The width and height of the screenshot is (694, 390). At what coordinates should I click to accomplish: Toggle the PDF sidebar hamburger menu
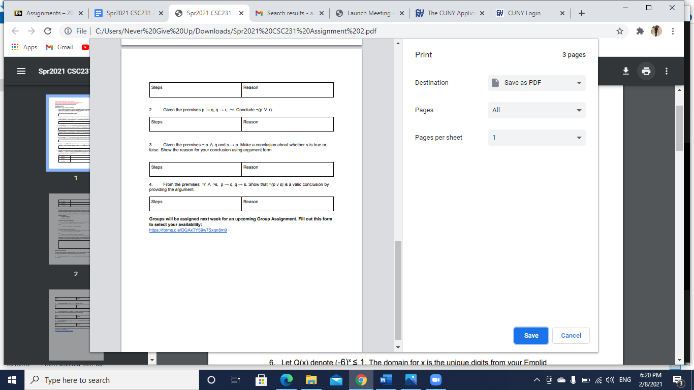click(21, 71)
